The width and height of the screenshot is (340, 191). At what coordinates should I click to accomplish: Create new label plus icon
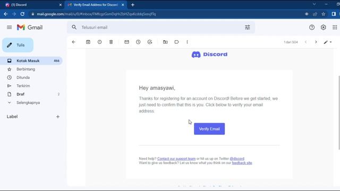[x=58, y=117]
